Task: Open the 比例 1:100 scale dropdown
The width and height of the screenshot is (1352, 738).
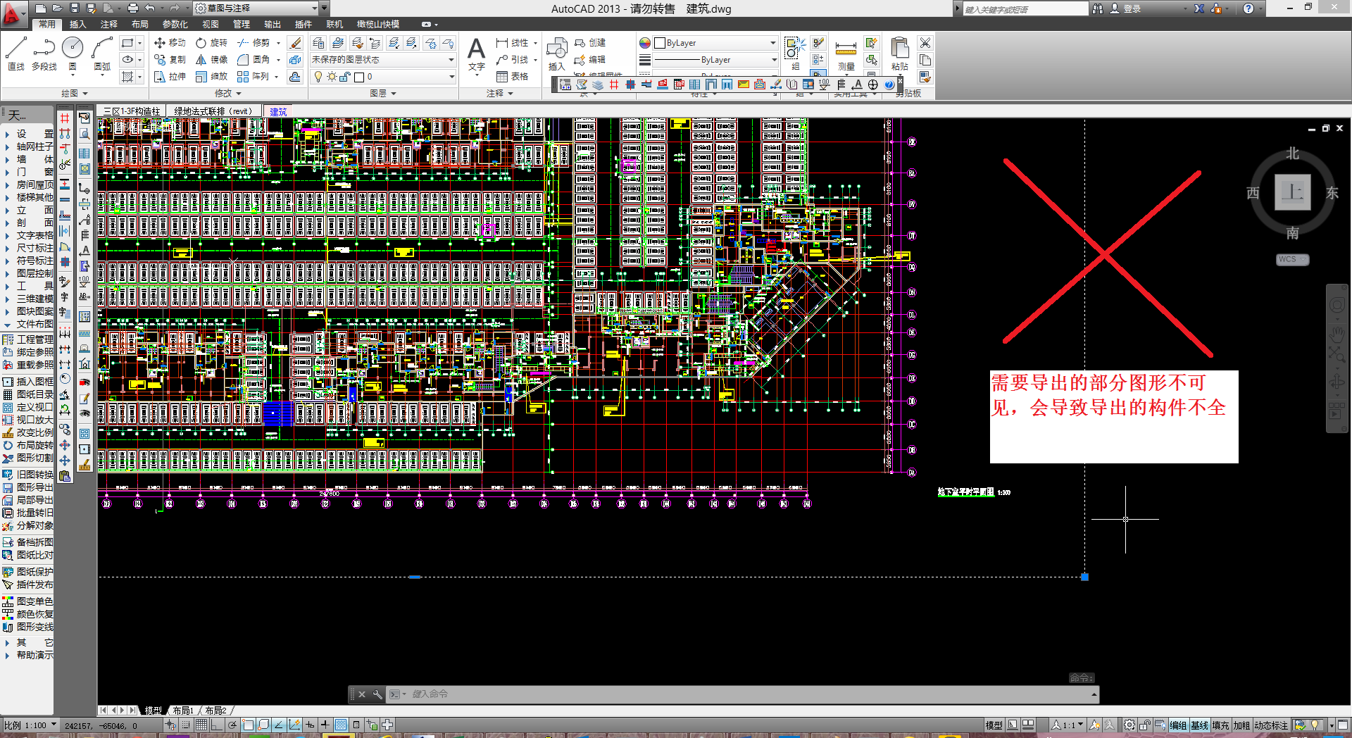Action: pos(30,725)
